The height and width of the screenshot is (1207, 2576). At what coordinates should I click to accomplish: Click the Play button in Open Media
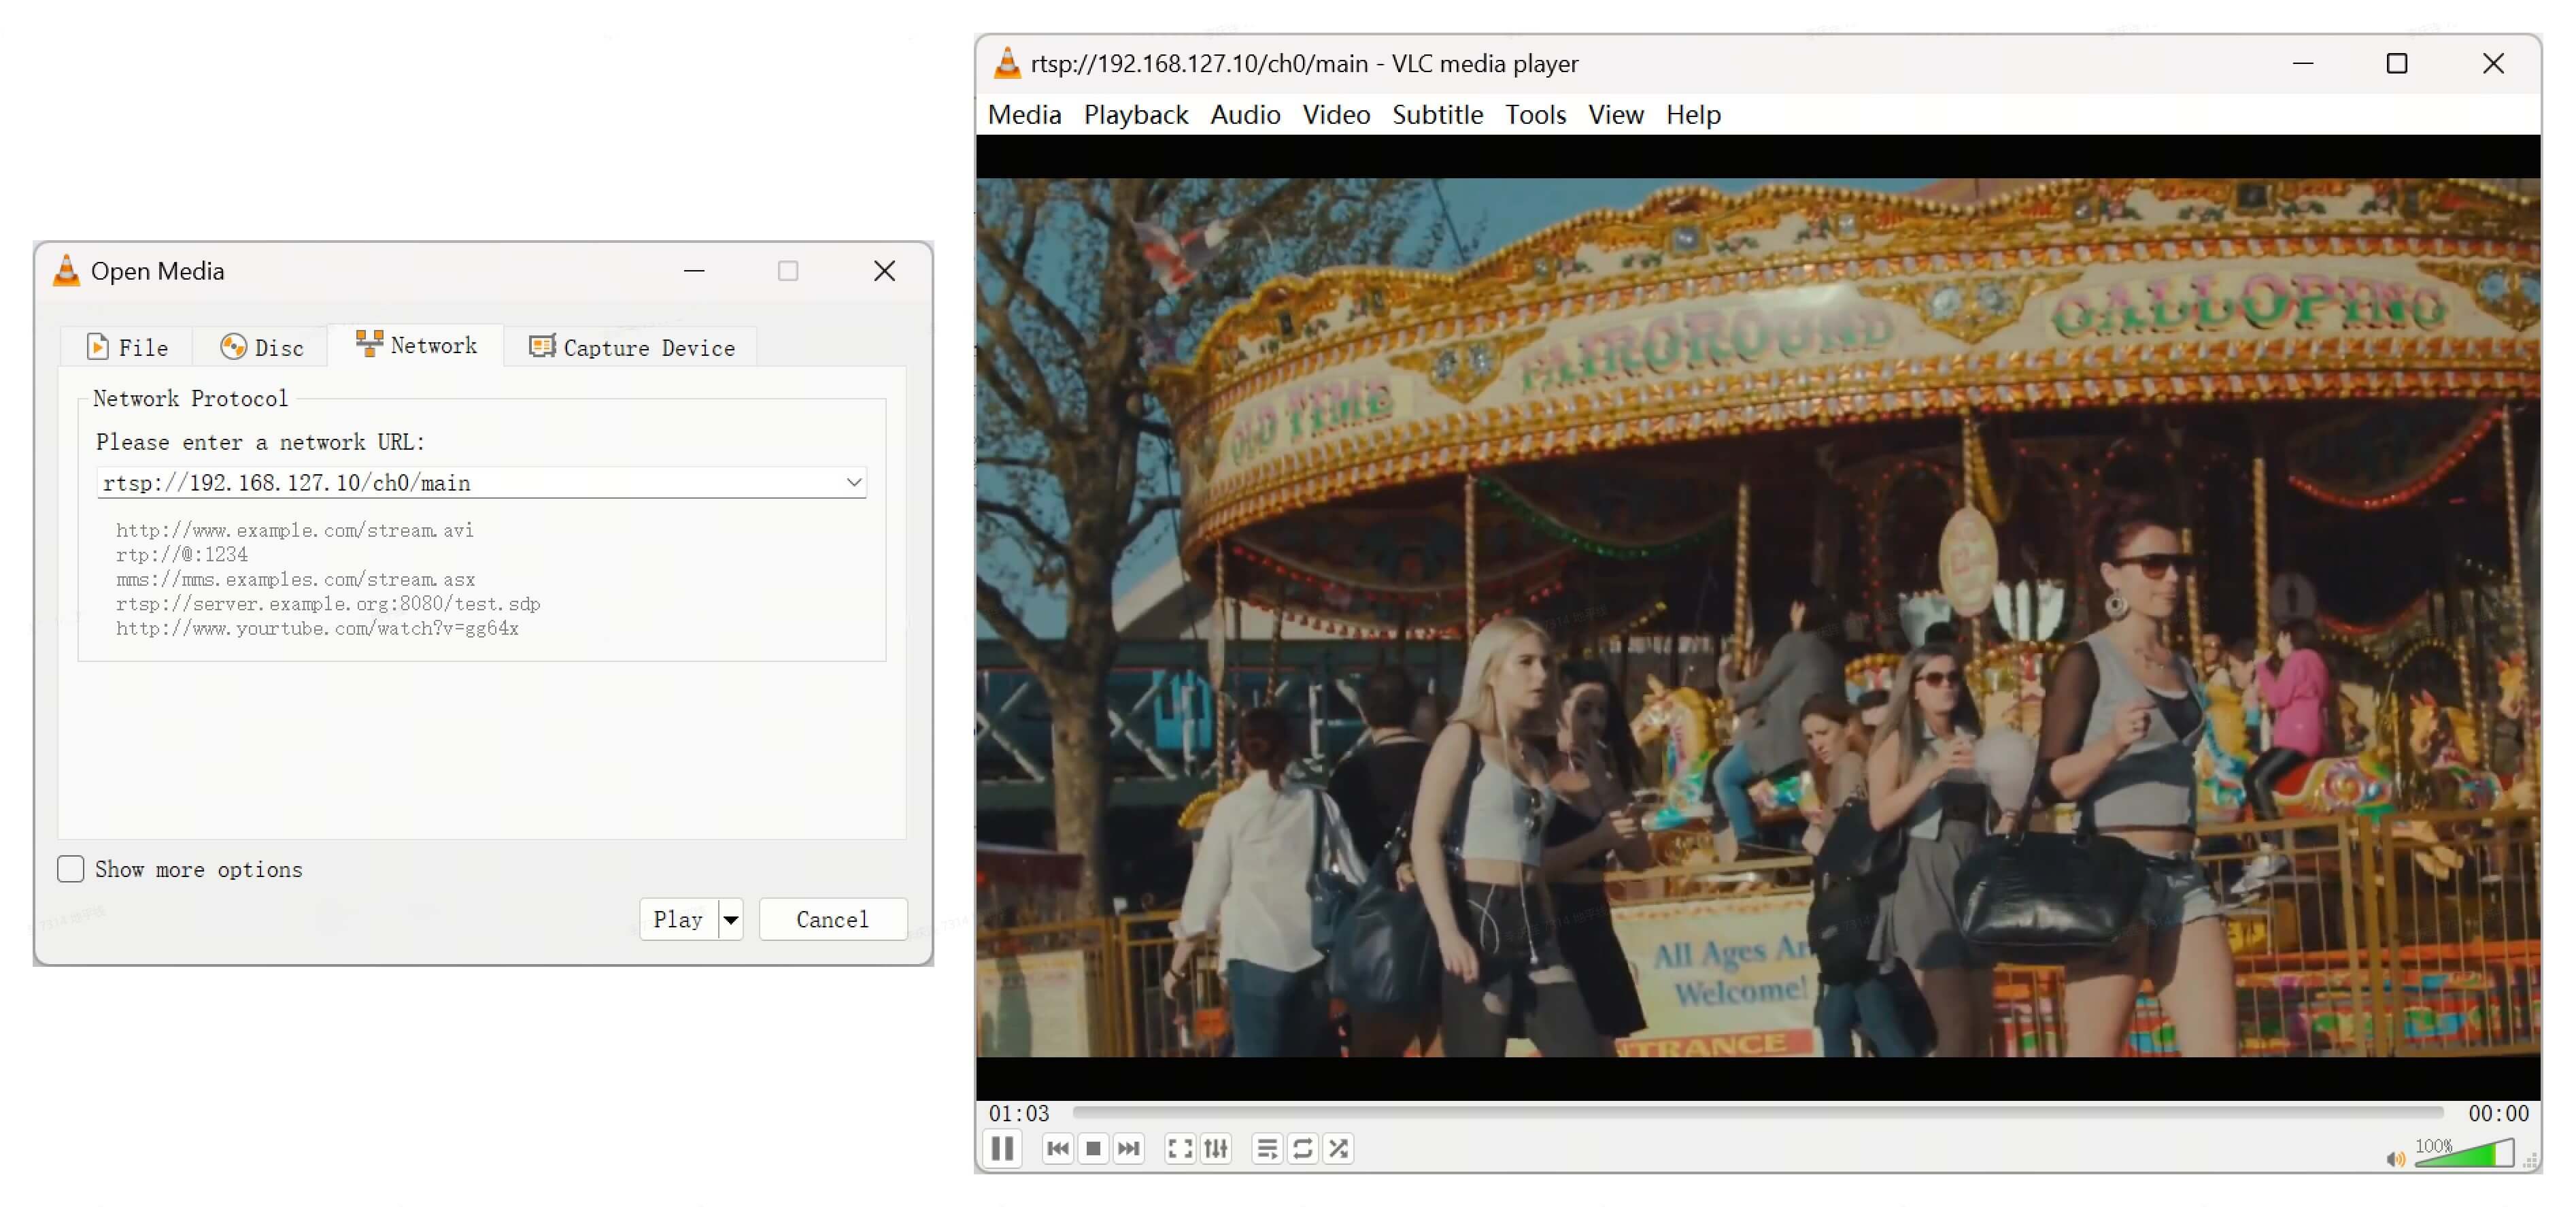coord(678,919)
